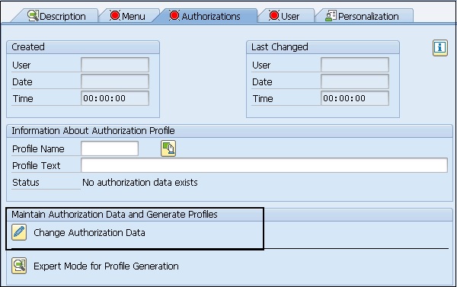Viewport: 457px width, 287px height.
Task: Click the red status icon on User tab
Action: [274, 15]
